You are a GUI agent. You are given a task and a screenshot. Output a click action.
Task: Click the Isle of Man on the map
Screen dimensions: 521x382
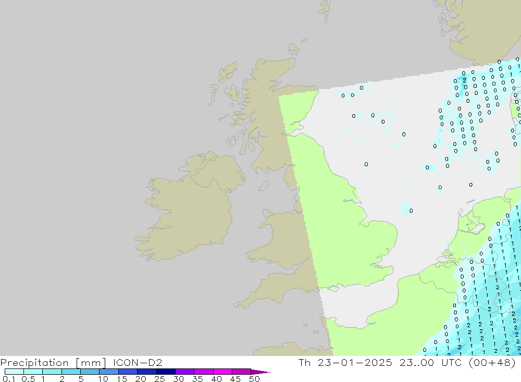coord(264,186)
